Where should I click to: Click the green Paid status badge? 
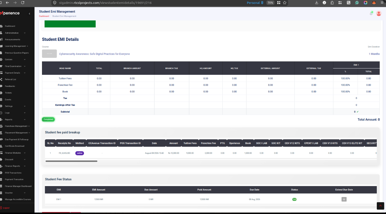point(295,199)
